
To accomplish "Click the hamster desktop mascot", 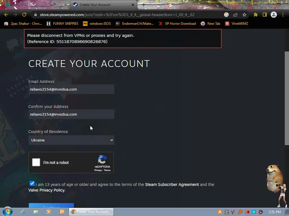I will point(274,178).
